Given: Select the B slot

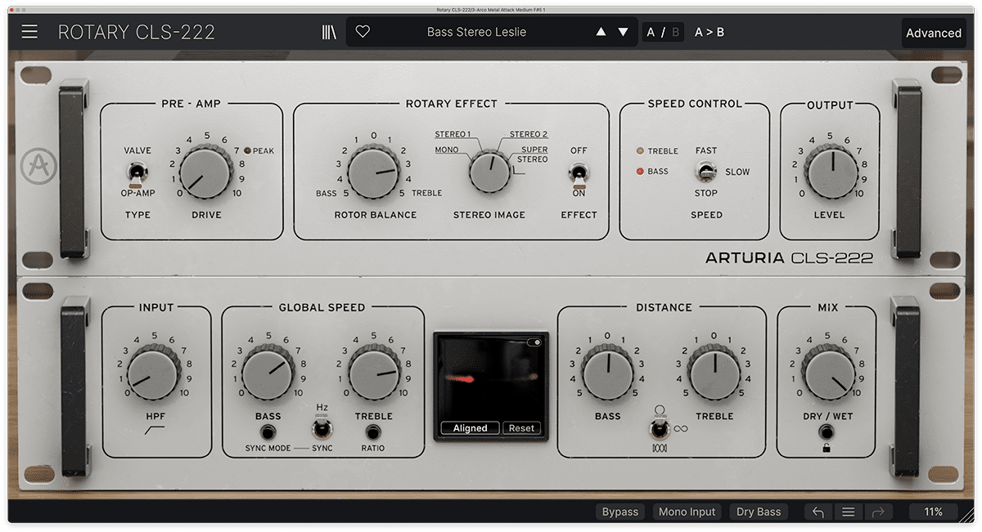Looking at the screenshot, I should click(x=674, y=33).
